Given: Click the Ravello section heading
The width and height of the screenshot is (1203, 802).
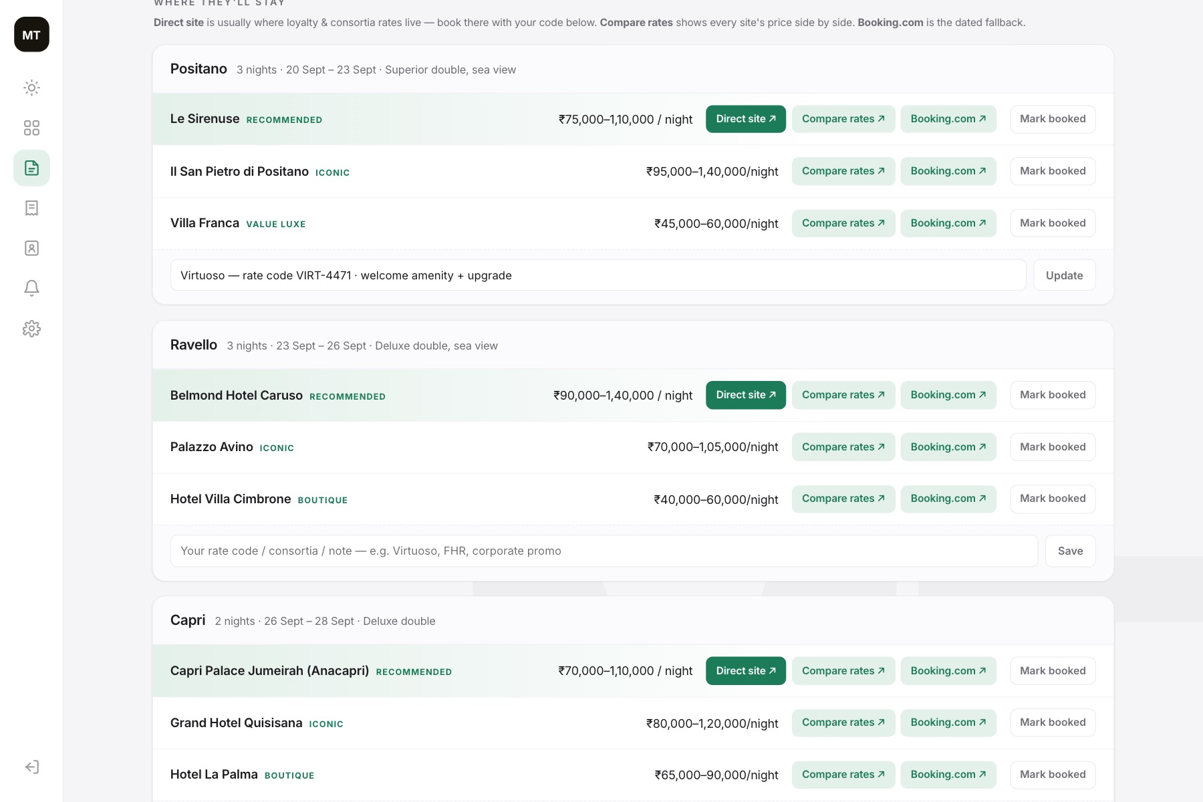Looking at the screenshot, I should 194,345.
